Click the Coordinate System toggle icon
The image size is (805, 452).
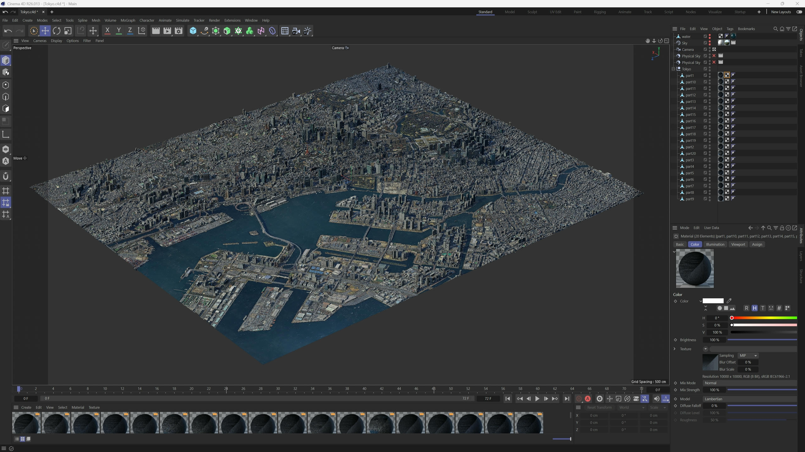point(142,31)
